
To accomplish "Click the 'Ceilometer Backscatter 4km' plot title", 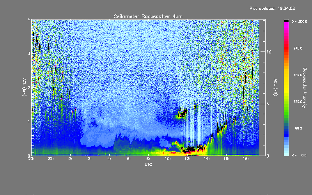I will 148,16.
